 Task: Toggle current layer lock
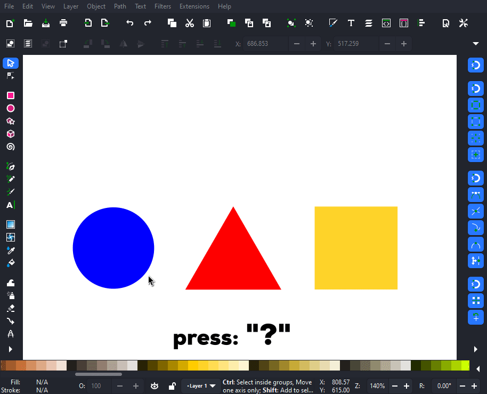click(x=172, y=386)
